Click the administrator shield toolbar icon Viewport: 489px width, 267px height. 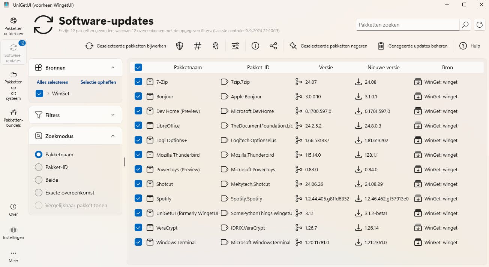tap(180, 46)
